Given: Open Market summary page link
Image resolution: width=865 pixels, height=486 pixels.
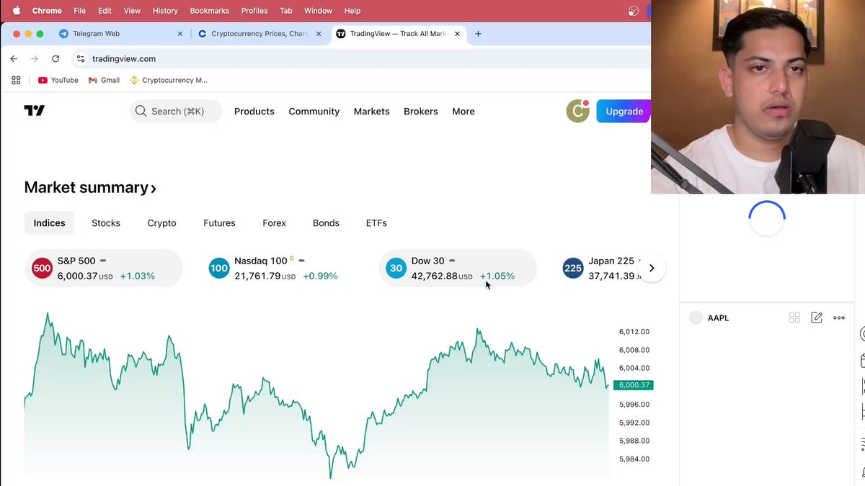Looking at the screenshot, I should [90, 188].
